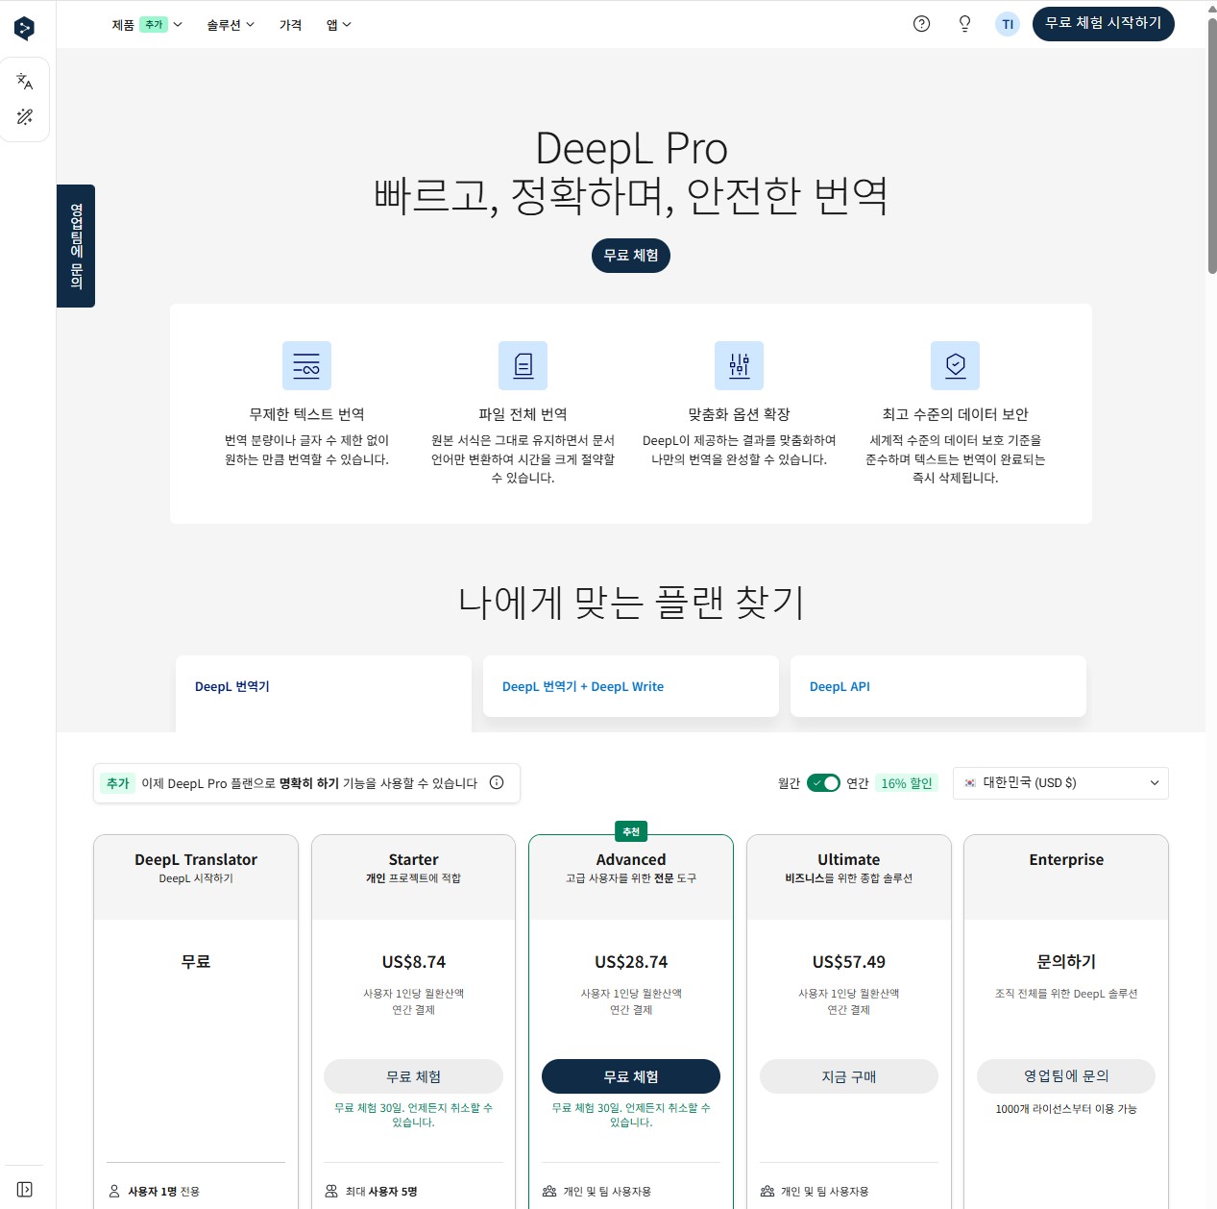Screen dimensions: 1217x1209
Task: Click the South Korea flag icon in the currency selector
Action: click(x=970, y=783)
